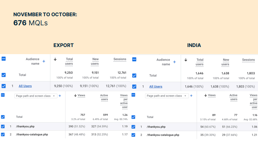This screenshot has width=258, height=142.
Task: Sort India table by New users column
Action: [x=226, y=62]
